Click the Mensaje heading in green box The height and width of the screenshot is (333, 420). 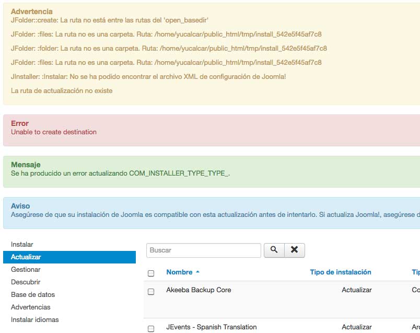(x=26, y=165)
